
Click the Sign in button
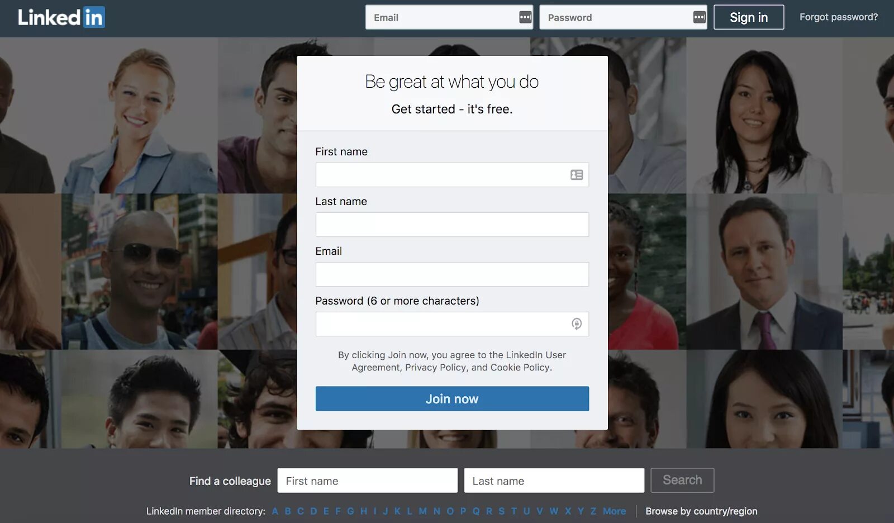[749, 17]
